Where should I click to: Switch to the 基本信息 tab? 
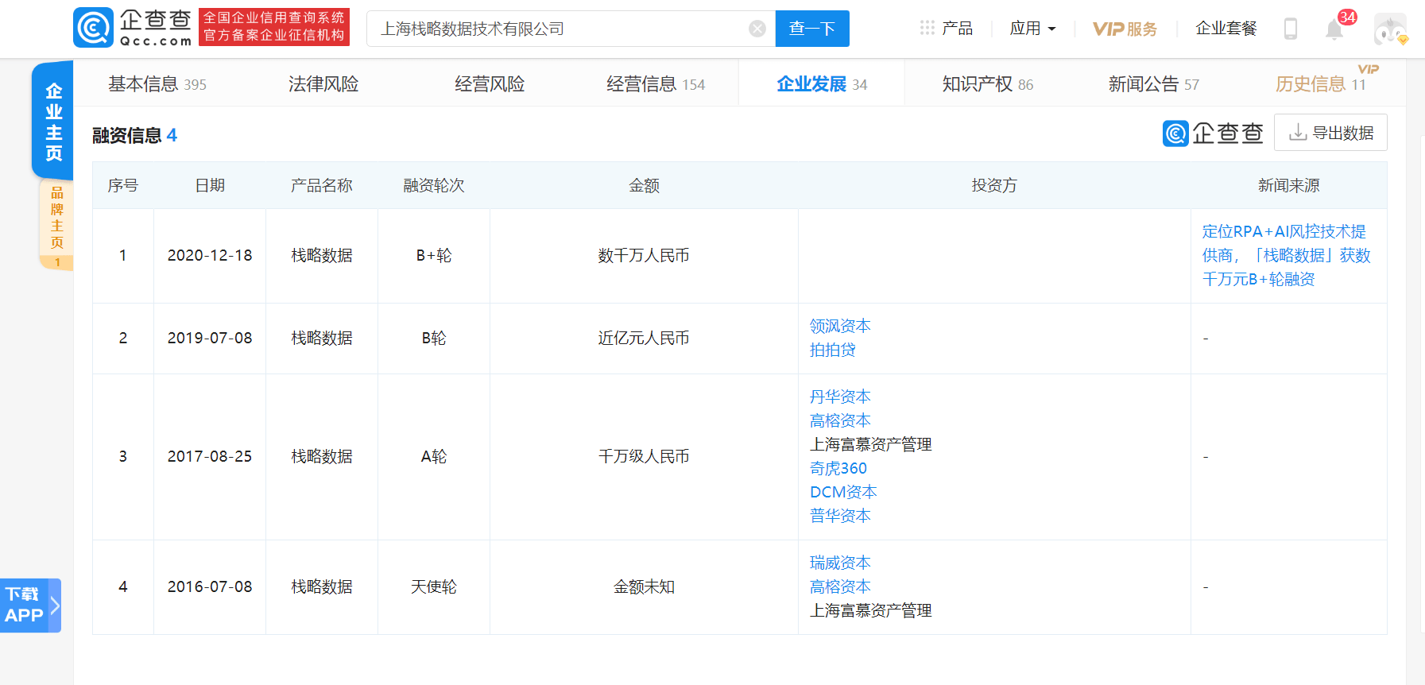pyautogui.click(x=157, y=83)
